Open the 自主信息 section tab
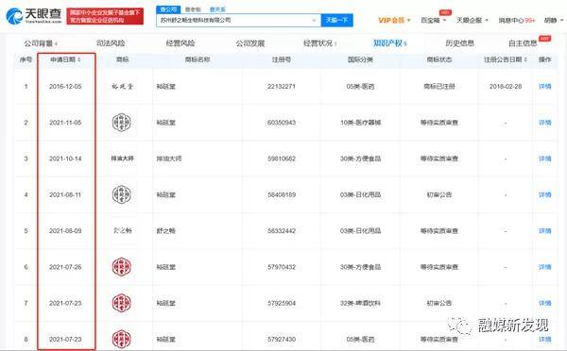 click(523, 43)
